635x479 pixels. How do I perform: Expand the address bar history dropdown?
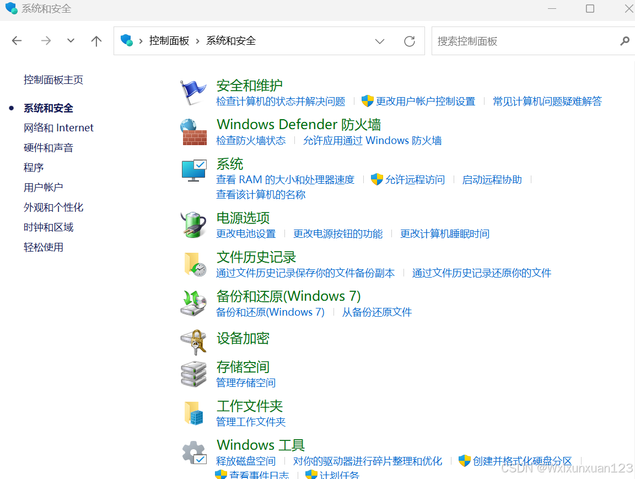pyautogui.click(x=379, y=41)
